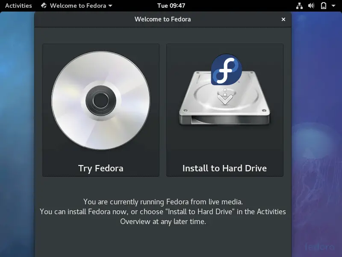Click the clock showing Tue 09:47
The image size is (342, 257).
coord(171,6)
